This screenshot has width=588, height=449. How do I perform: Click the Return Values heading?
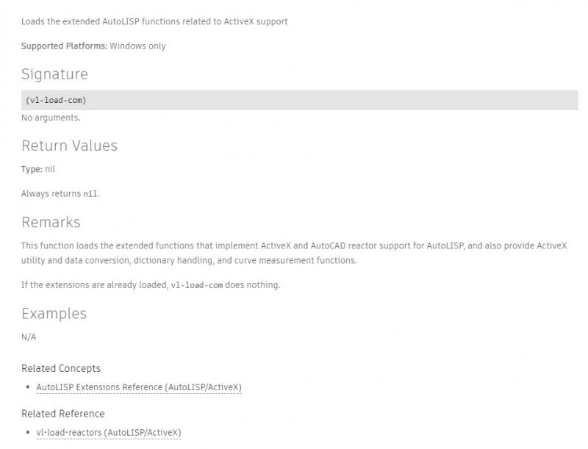click(x=69, y=146)
